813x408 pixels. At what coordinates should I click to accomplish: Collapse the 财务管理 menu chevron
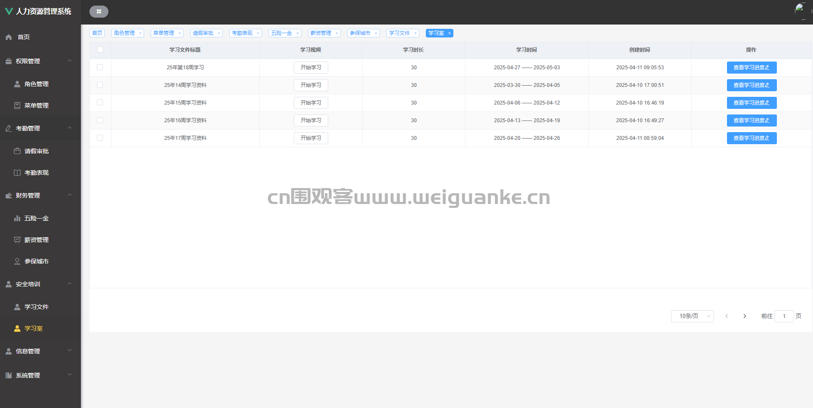(x=70, y=195)
